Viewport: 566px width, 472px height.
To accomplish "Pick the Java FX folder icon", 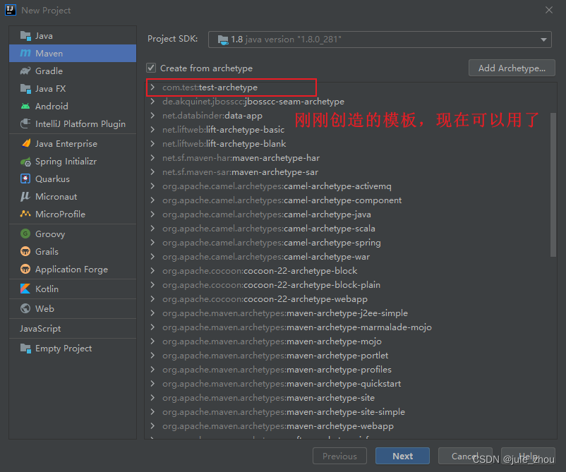I will [25, 89].
